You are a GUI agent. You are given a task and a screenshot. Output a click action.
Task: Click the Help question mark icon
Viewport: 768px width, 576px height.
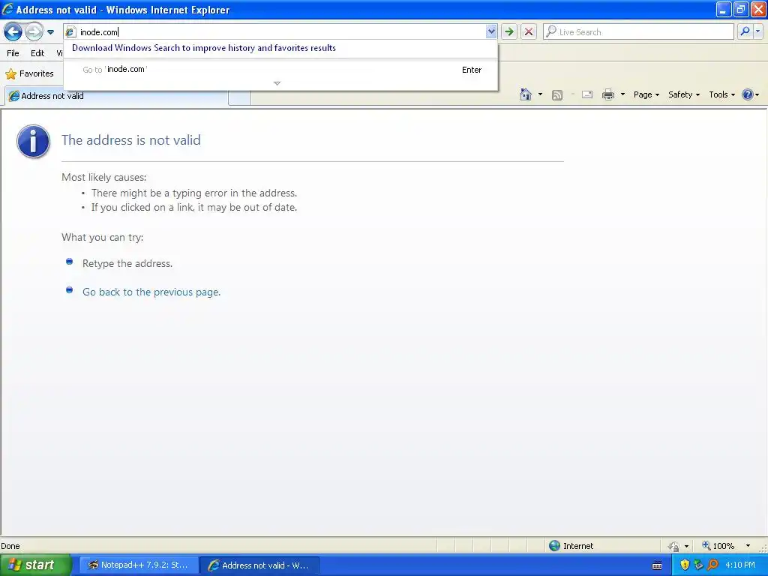click(x=748, y=94)
